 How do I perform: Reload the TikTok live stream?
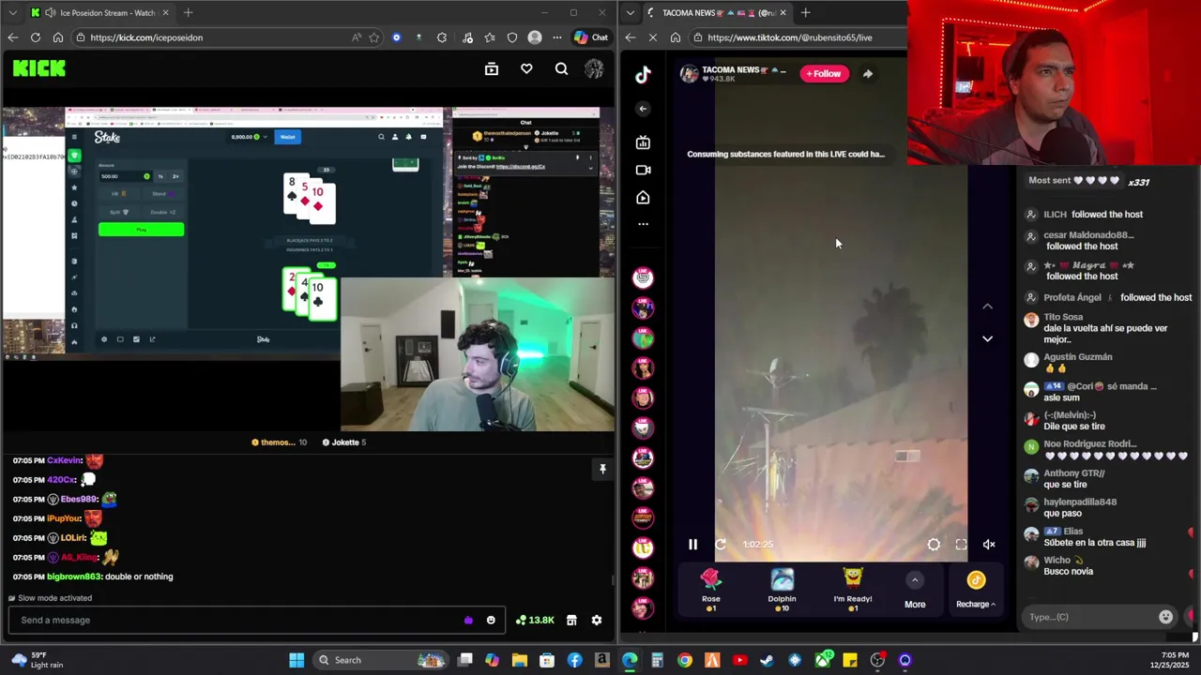(x=721, y=545)
